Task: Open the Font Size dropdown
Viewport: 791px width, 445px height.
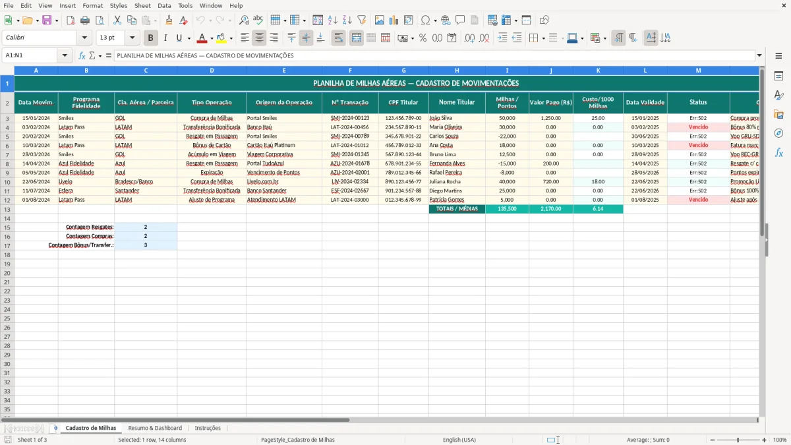Action: coord(132,38)
